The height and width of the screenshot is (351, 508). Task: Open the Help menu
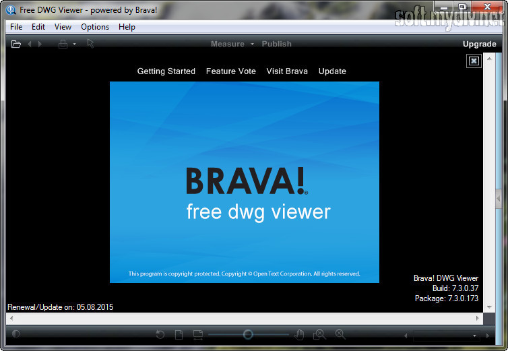coord(127,27)
